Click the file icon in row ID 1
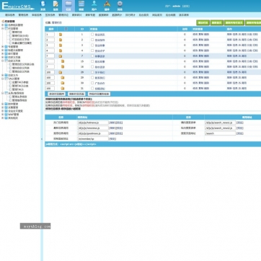Screen dimensions: 261x261 pos(61,35)
